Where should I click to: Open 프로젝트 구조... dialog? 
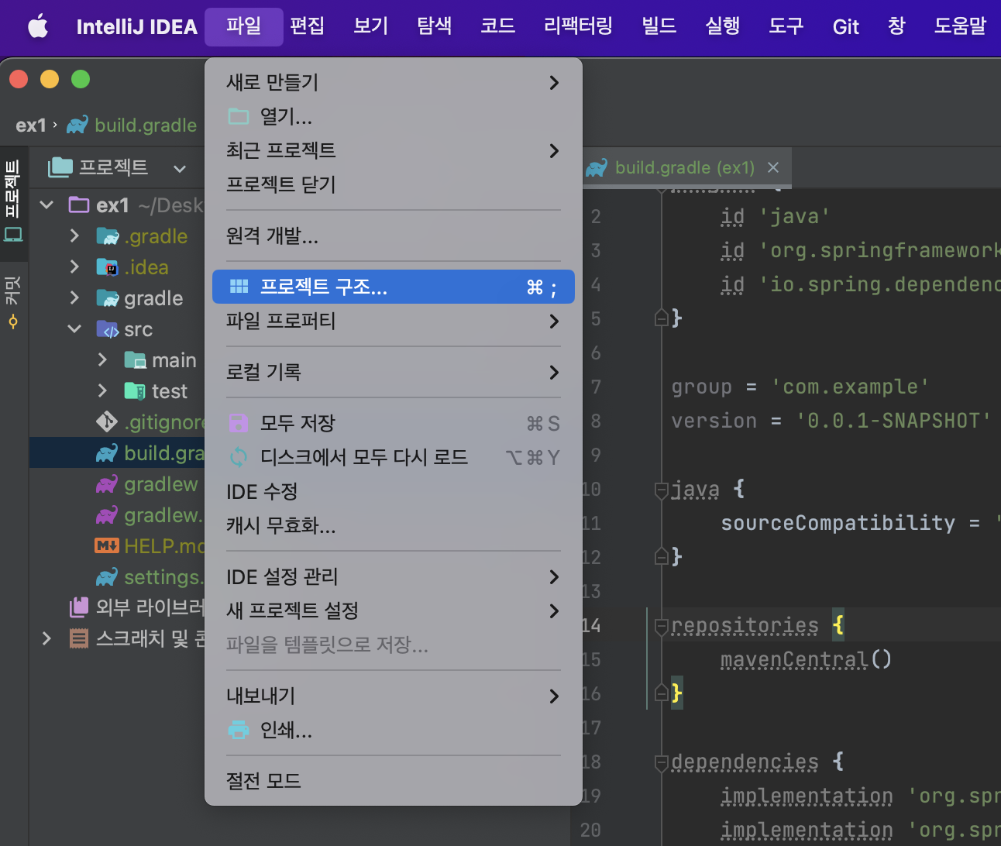click(x=394, y=287)
